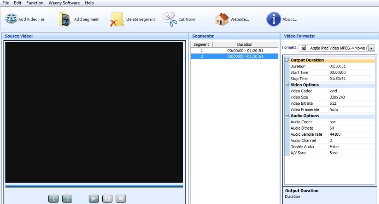Click the Video Codec property name

(x=301, y=91)
